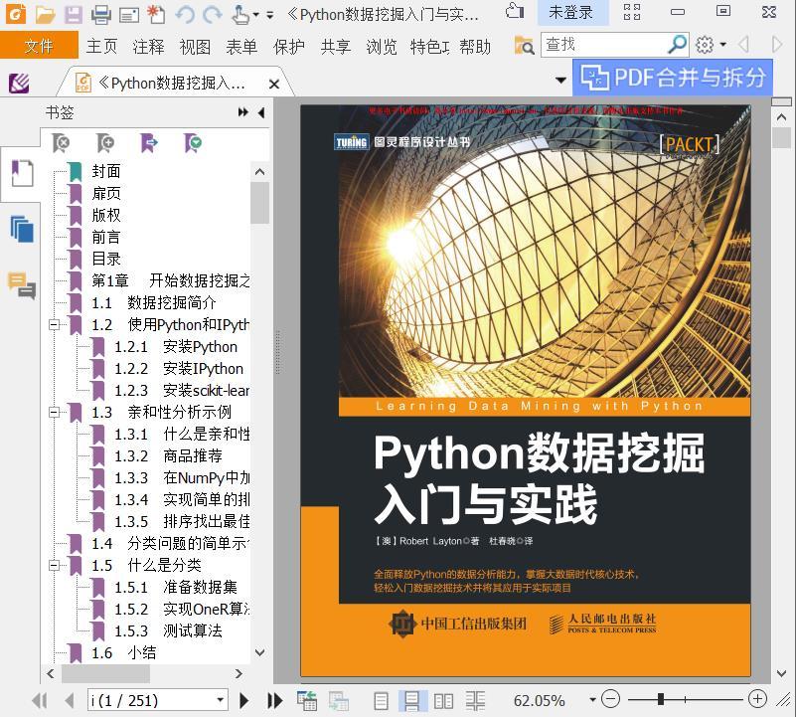This screenshot has width=796, height=717.
Task: Click the bookmark panel horizontal scrollbar thumb
Action: tap(105, 674)
